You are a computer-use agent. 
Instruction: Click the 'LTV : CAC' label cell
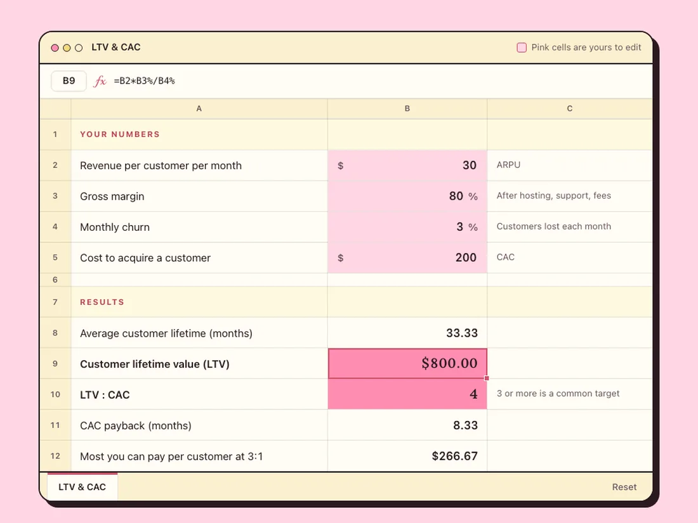tap(199, 394)
